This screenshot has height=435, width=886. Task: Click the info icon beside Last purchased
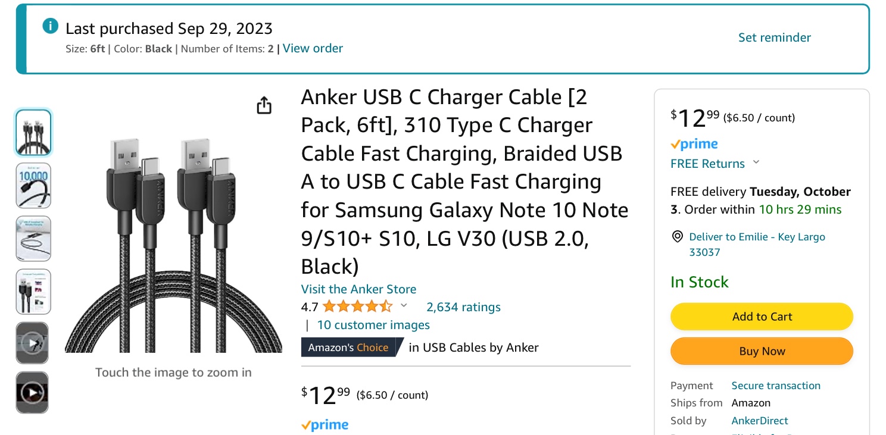coord(51,26)
